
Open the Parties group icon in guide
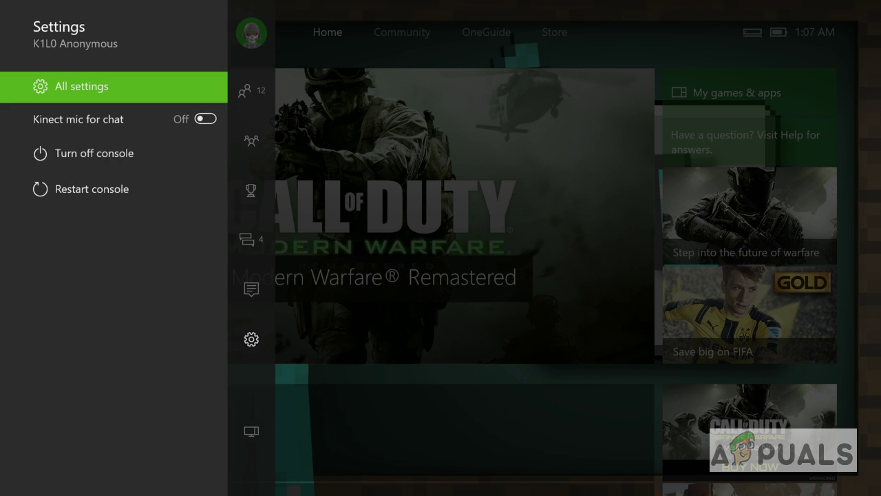click(x=251, y=141)
